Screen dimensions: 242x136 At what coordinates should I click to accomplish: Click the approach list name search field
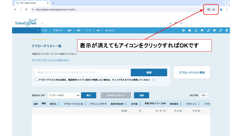pyautogui.click(x=83, y=73)
